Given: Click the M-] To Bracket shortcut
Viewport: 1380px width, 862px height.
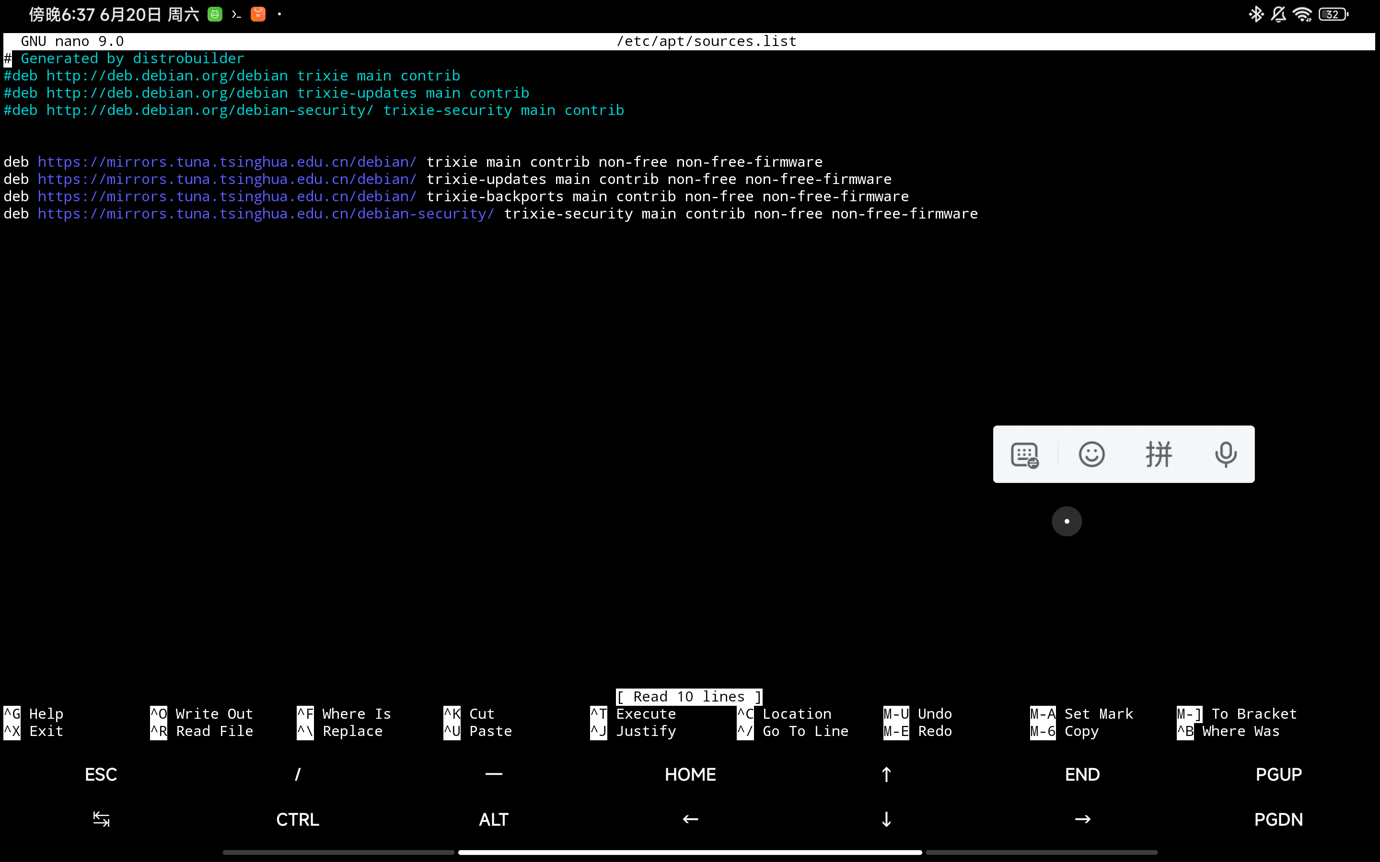Looking at the screenshot, I should (x=1237, y=714).
